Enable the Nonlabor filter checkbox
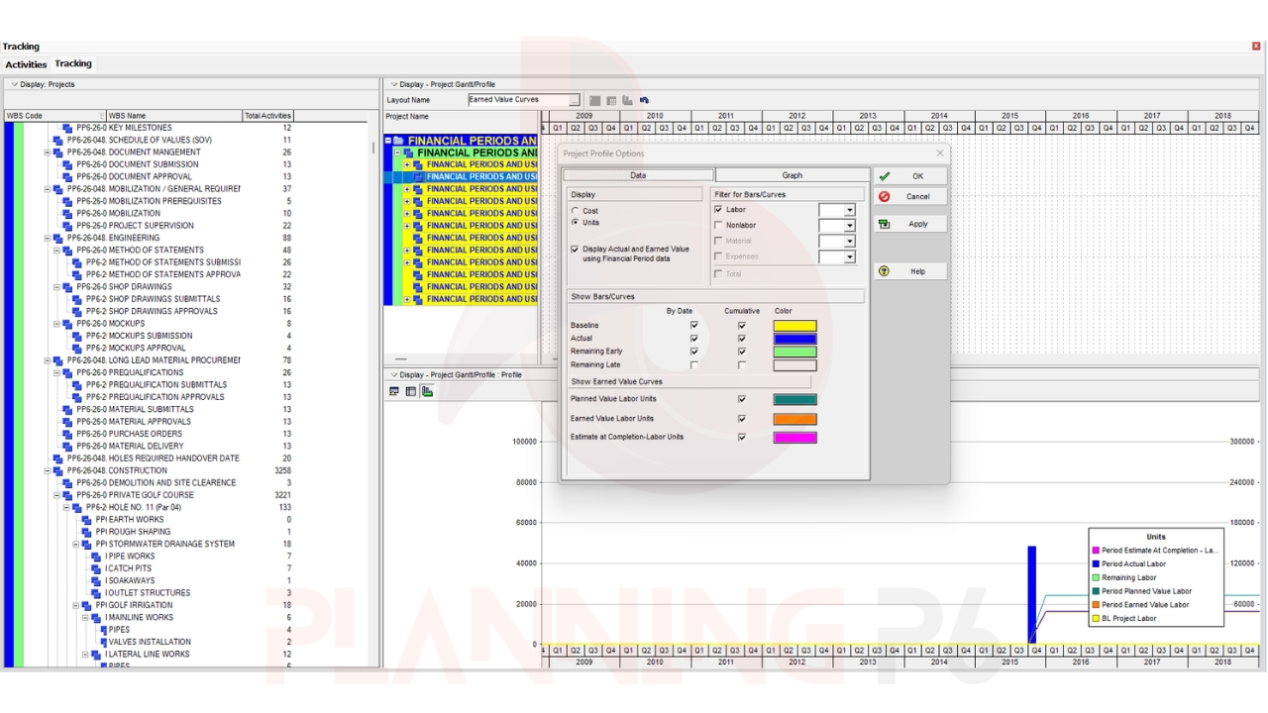 718,226
